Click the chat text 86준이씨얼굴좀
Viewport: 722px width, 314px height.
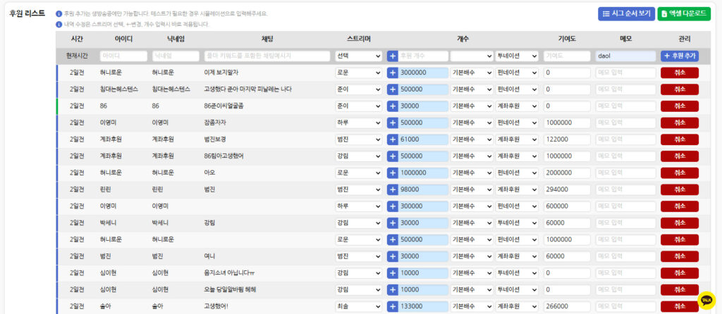coord(224,106)
